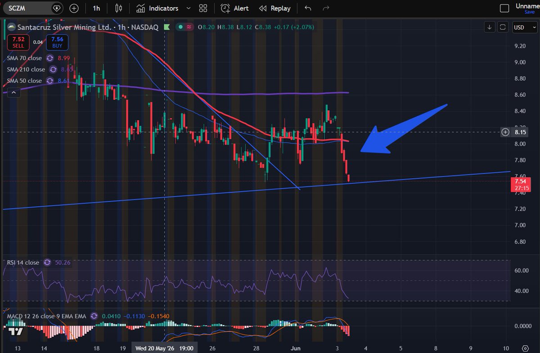Screen dimensions: 540x353
Task: Click the 8.15 crosshair price label
Action: (521, 132)
